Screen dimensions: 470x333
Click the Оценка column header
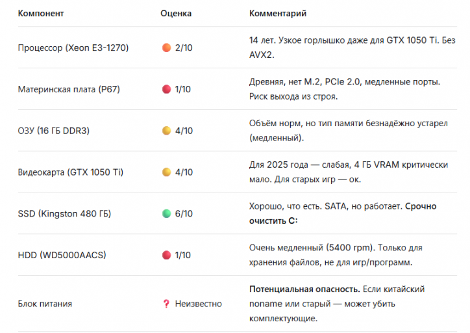click(176, 13)
